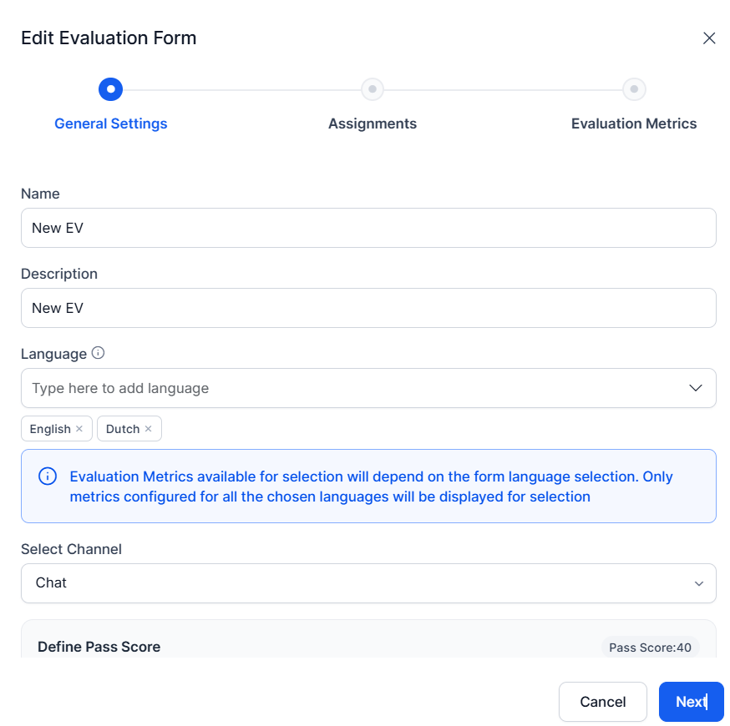Click the Language info icon
730x726 pixels.
tap(98, 353)
